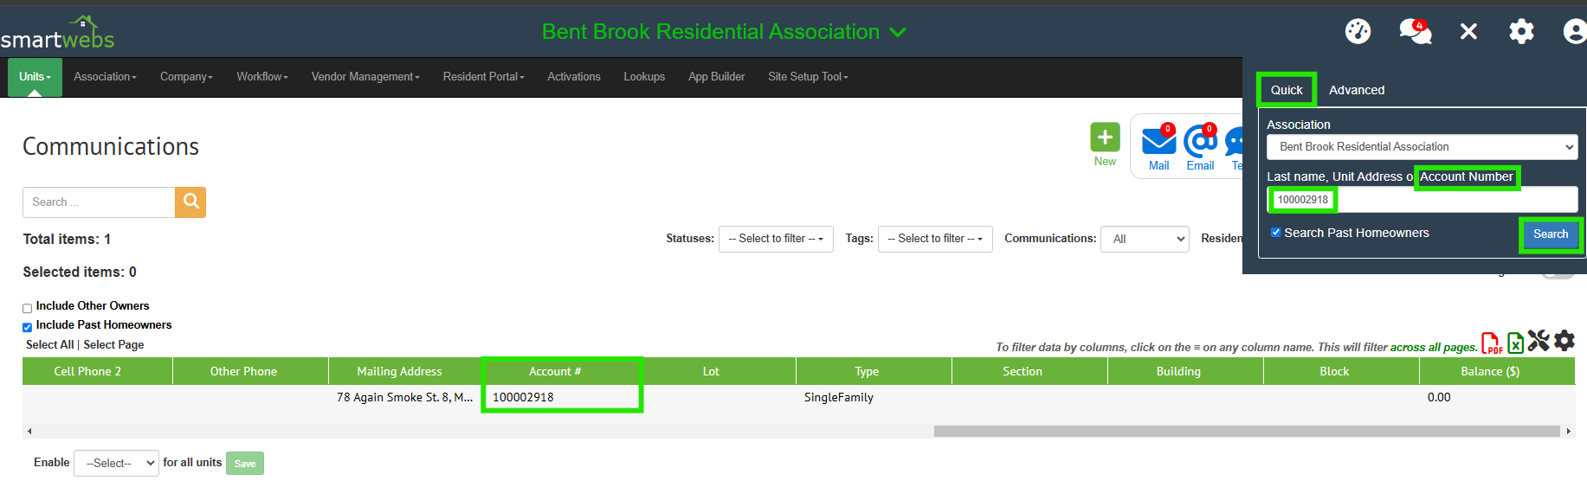Click the green New plus icon
Viewport: 1587px width, 487px height.
pos(1105,138)
